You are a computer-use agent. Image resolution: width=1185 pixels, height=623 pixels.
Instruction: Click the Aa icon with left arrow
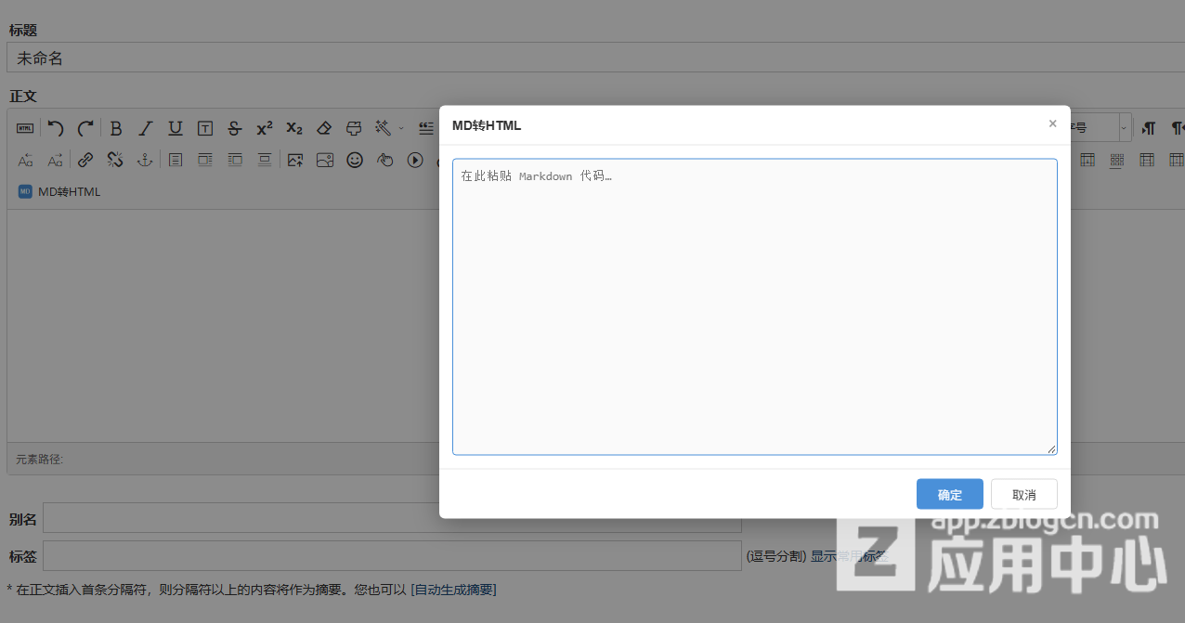(25, 160)
